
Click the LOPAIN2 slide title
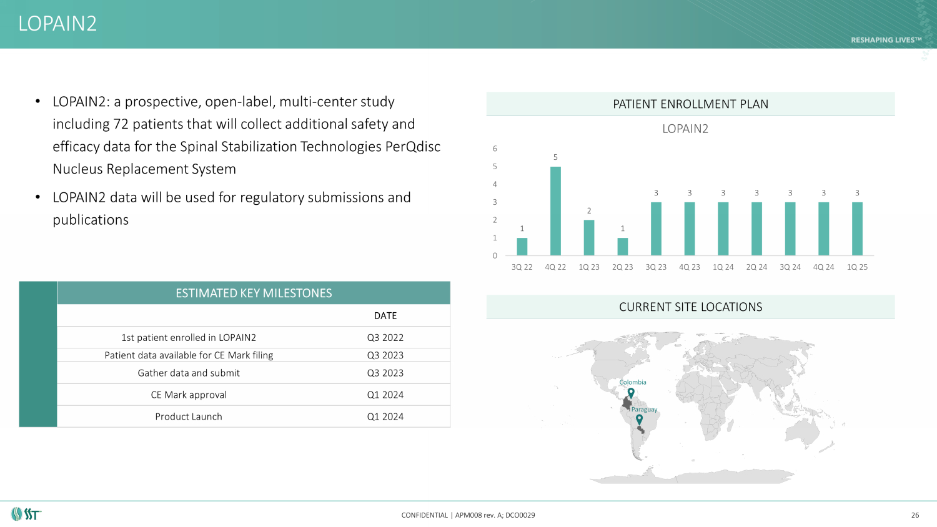pos(57,24)
